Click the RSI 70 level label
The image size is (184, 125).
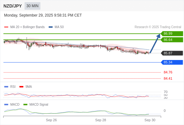point(166,92)
